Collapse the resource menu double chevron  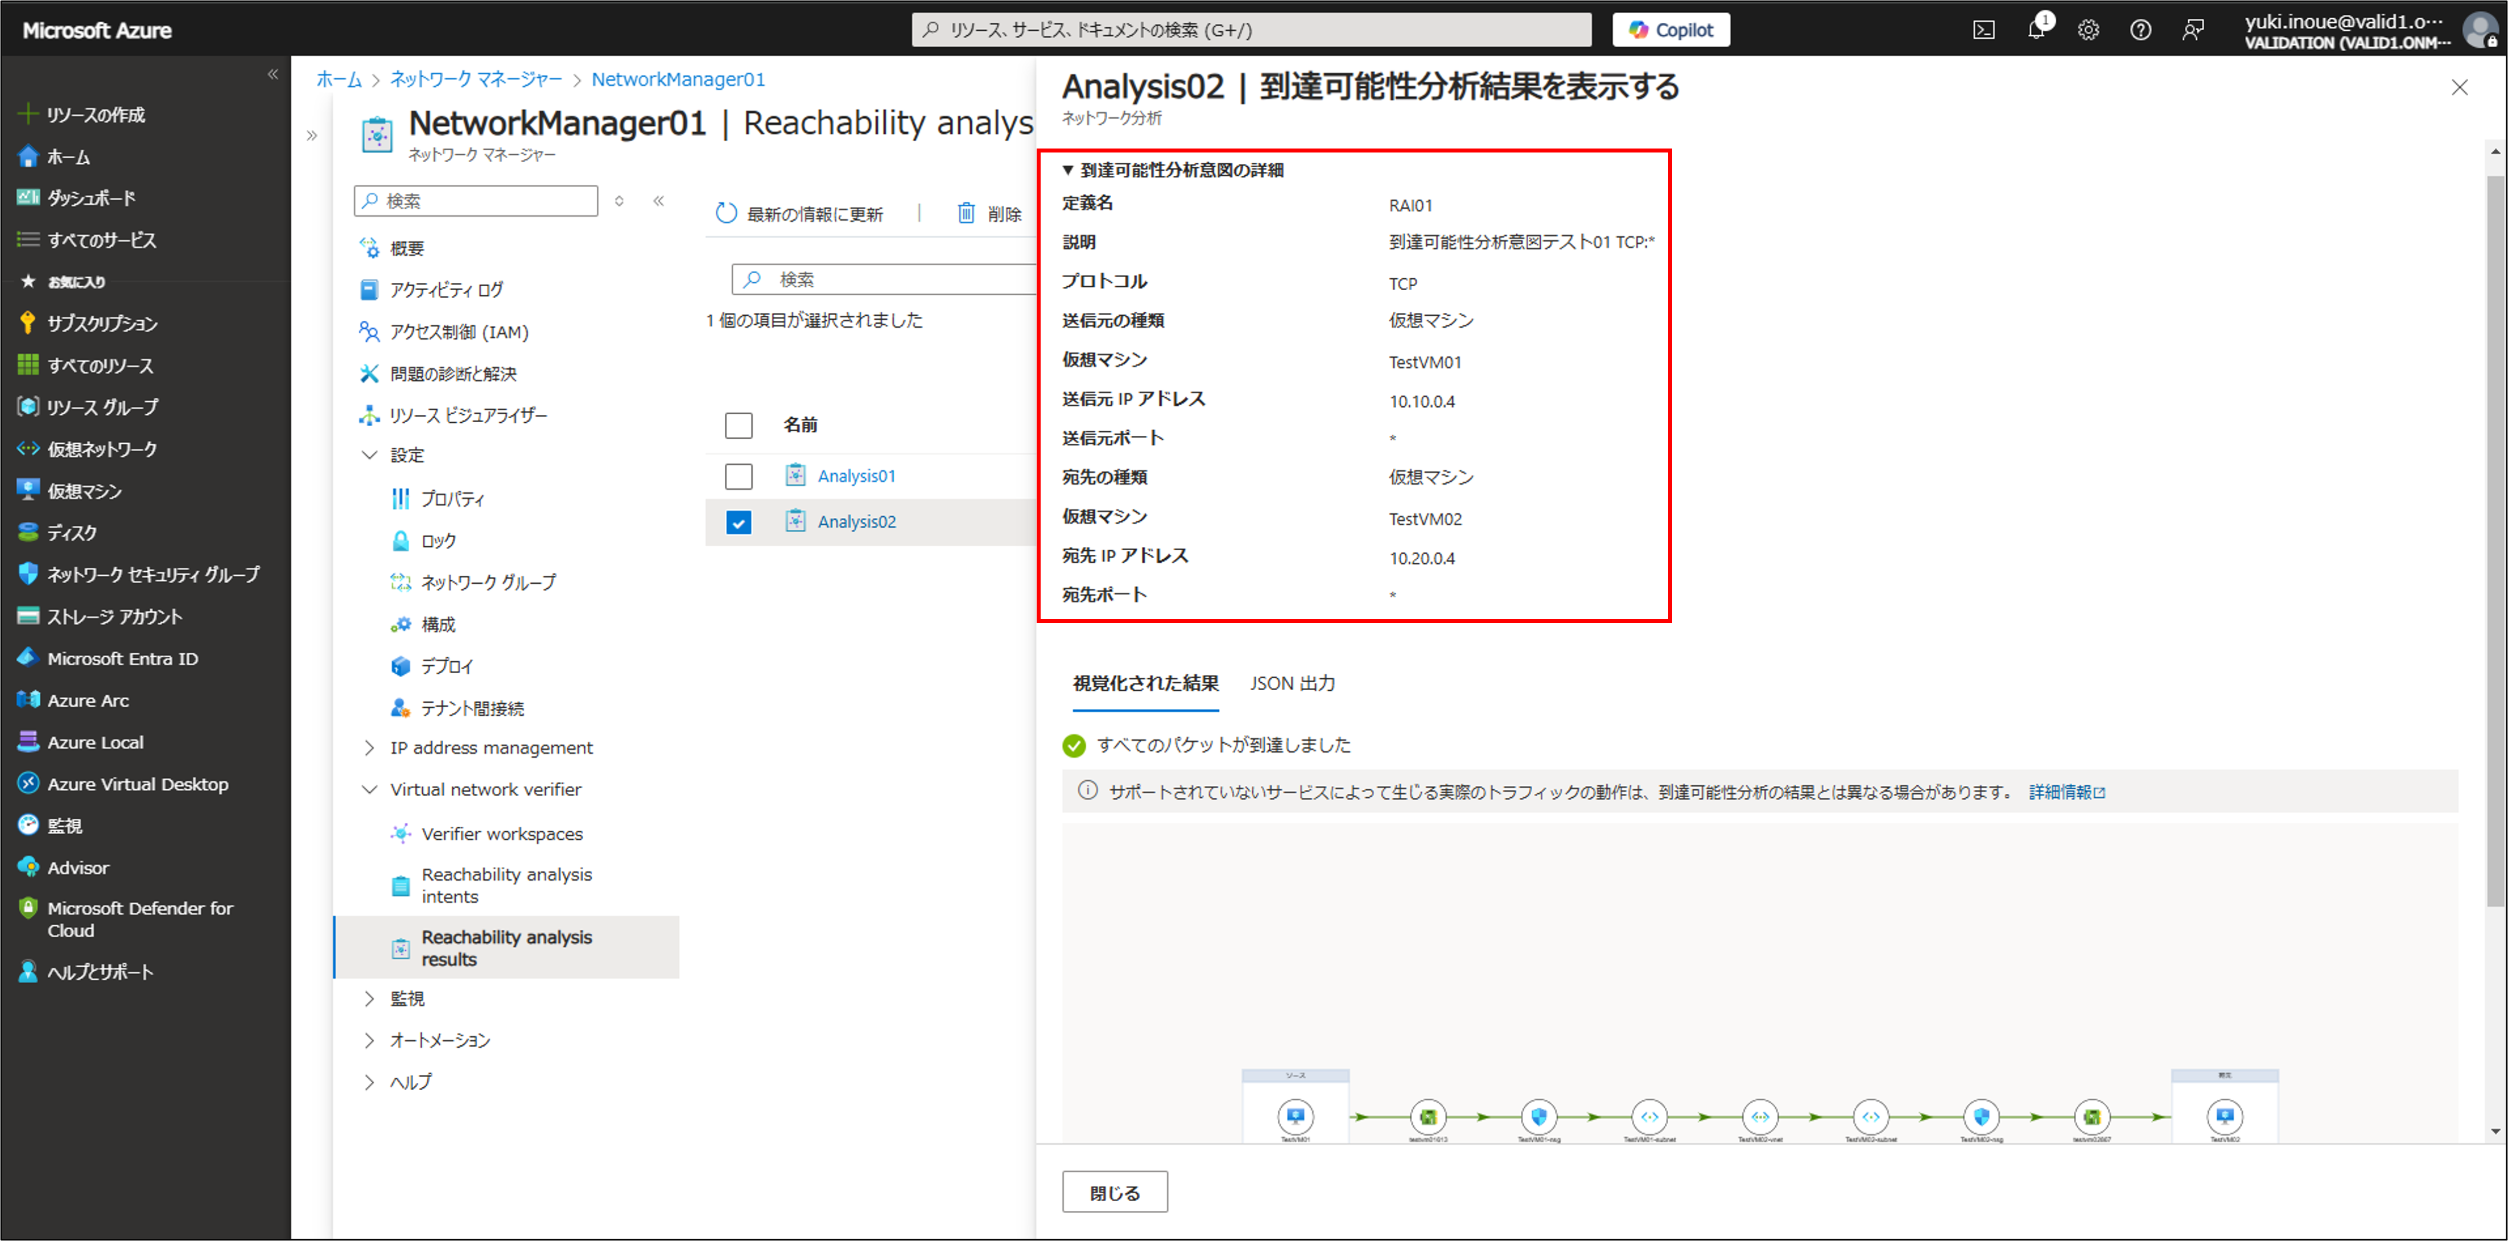tap(659, 200)
